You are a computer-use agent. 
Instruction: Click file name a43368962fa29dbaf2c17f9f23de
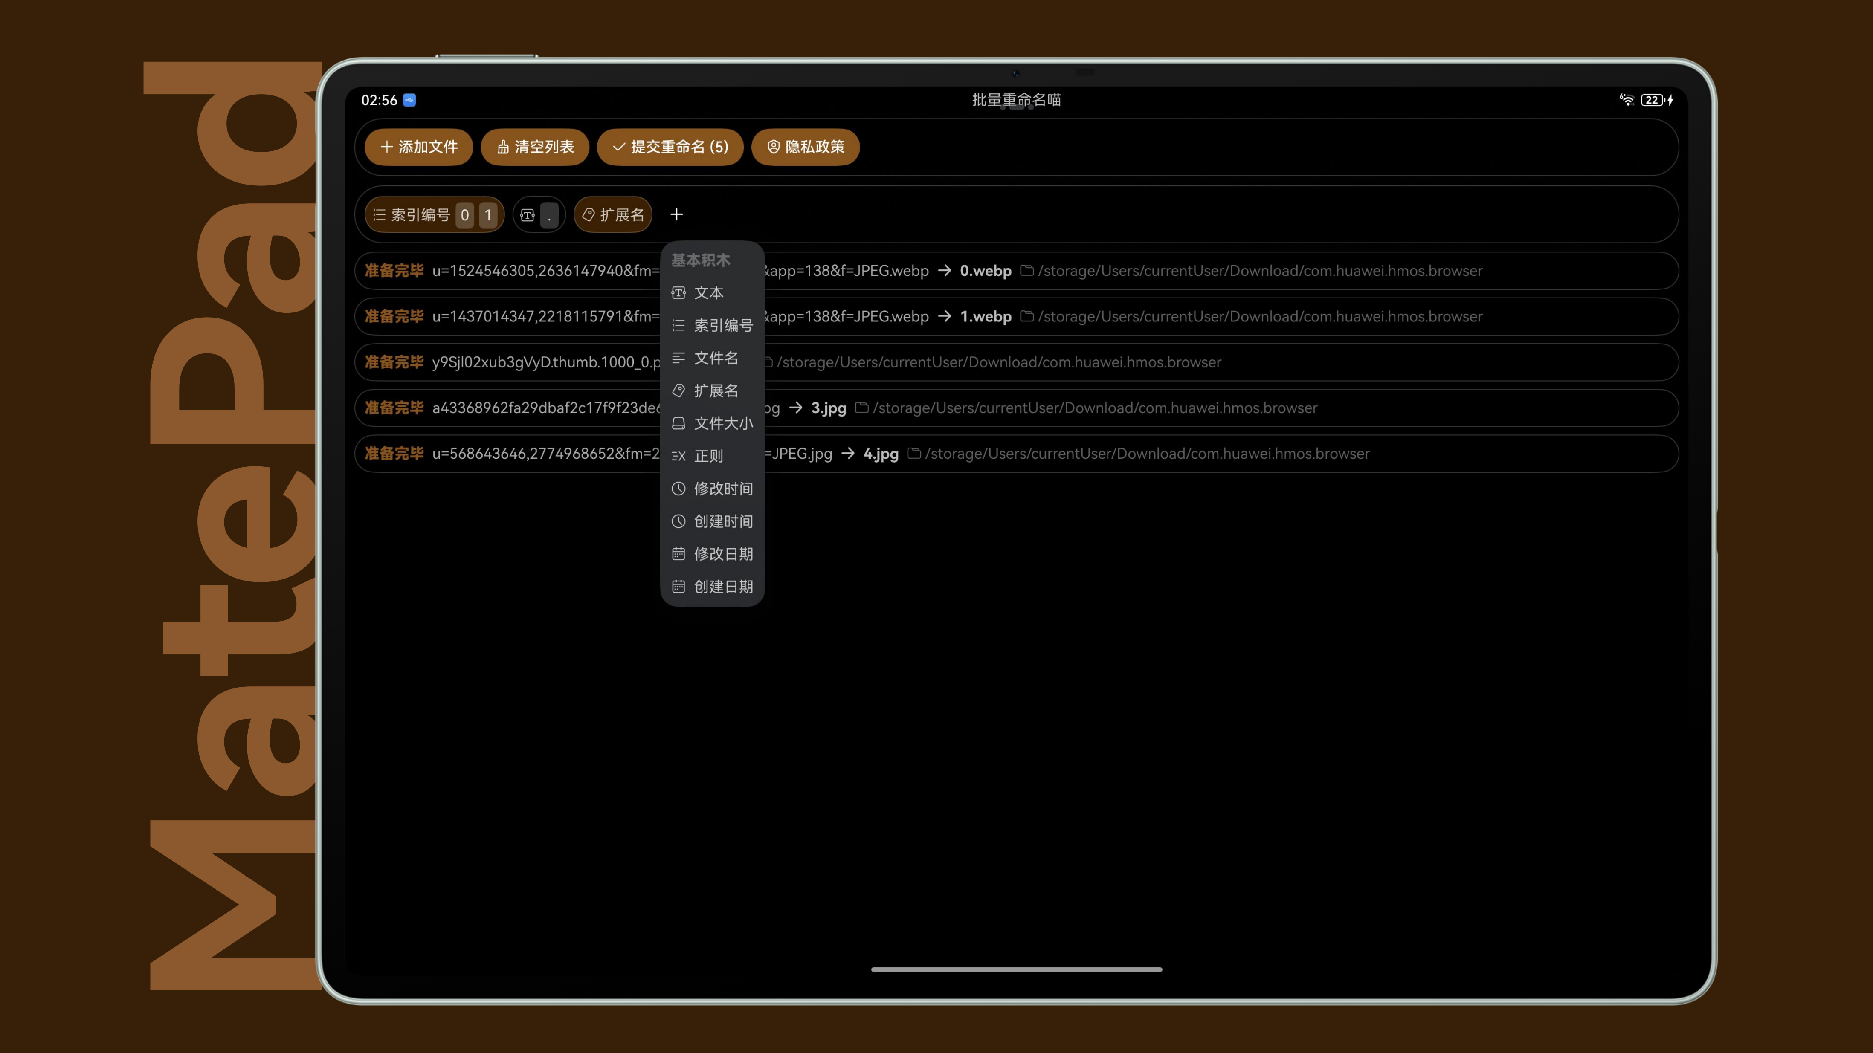click(x=545, y=408)
